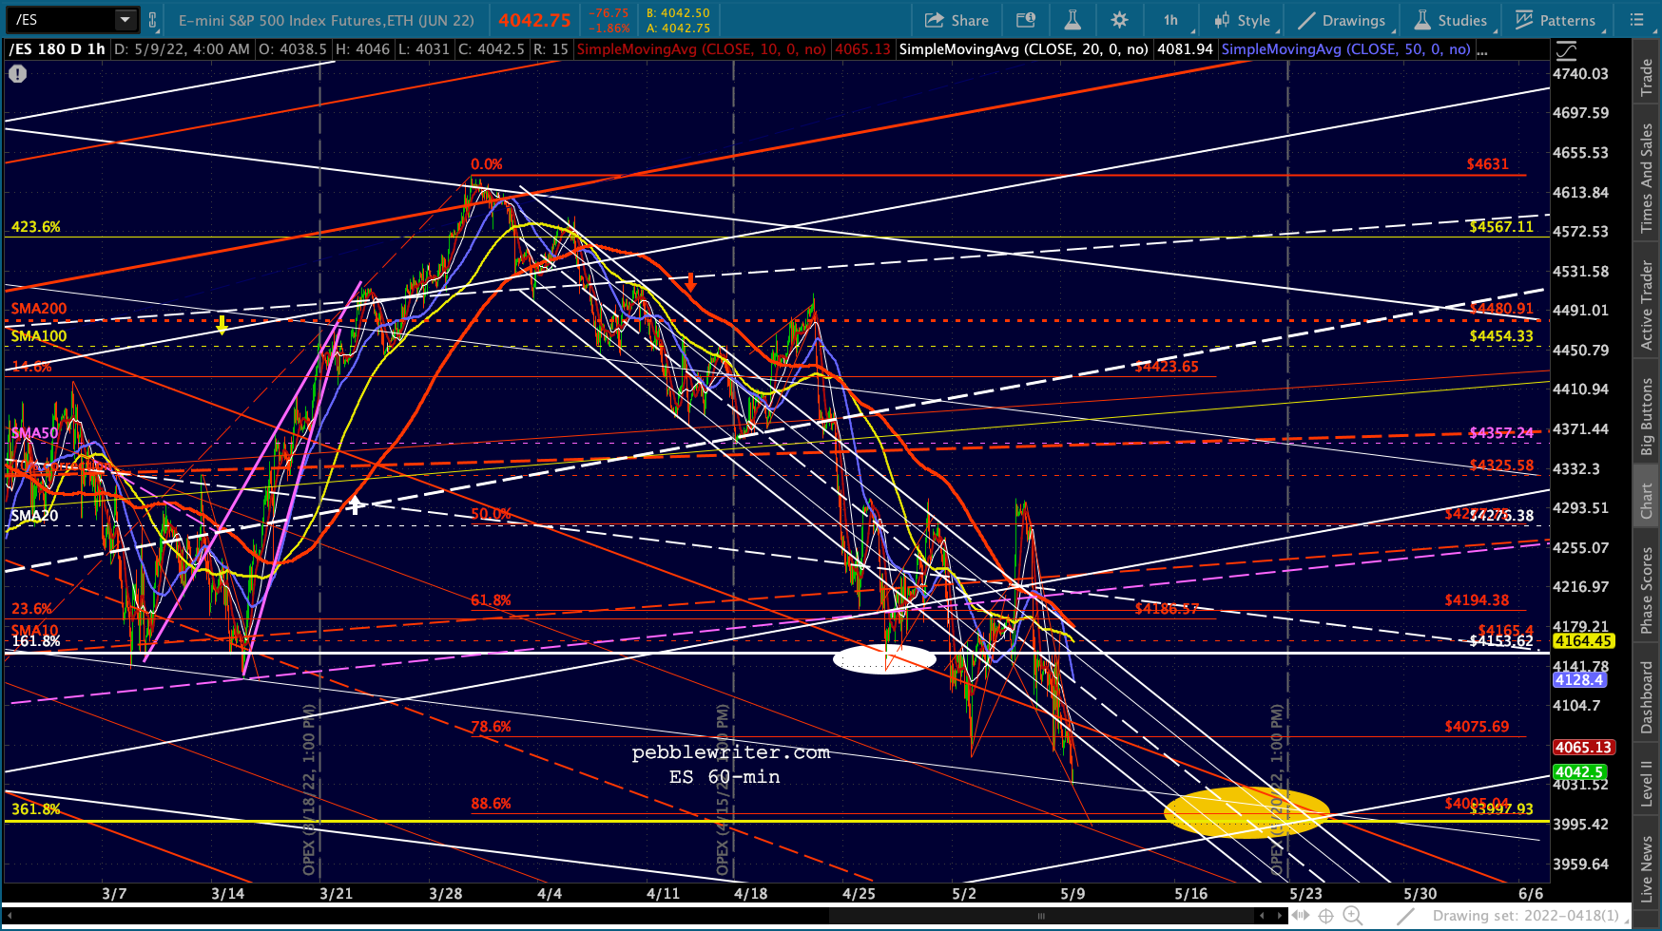The width and height of the screenshot is (1662, 931).
Task: Click the $4567.11 price level label
Action: pyautogui.click(x=1500, y=226)
